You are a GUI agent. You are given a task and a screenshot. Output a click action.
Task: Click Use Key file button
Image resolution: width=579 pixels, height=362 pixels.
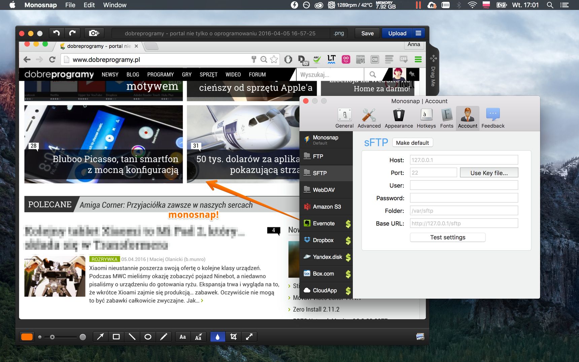489,173
